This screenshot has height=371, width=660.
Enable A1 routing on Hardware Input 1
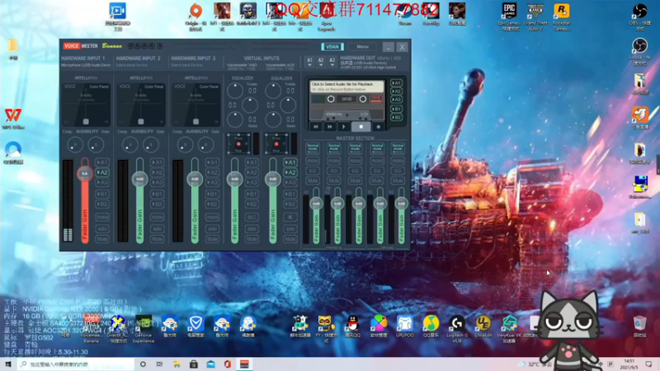(102, 162)
